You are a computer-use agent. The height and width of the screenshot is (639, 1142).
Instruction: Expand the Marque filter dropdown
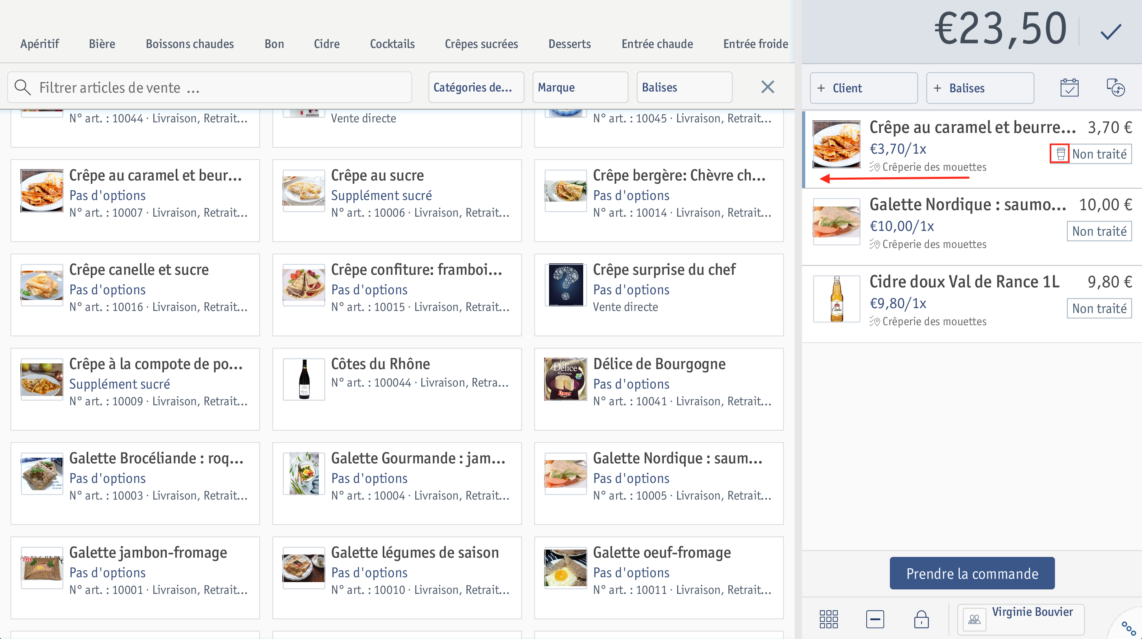click(x=580, y=87)
